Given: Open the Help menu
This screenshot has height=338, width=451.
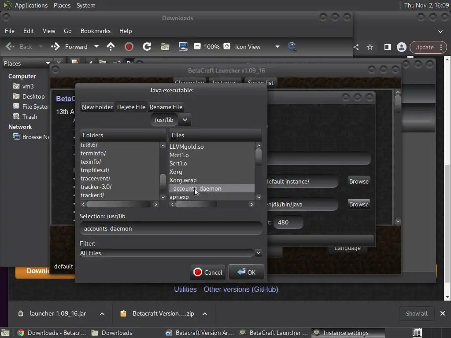Looking at the screenshot, I should tap(126, 31).
